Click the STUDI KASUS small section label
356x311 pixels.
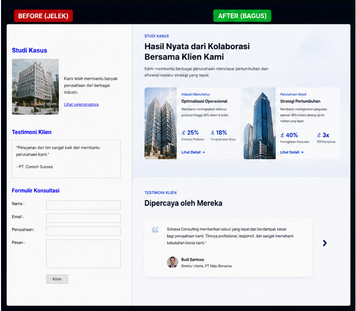156,36
